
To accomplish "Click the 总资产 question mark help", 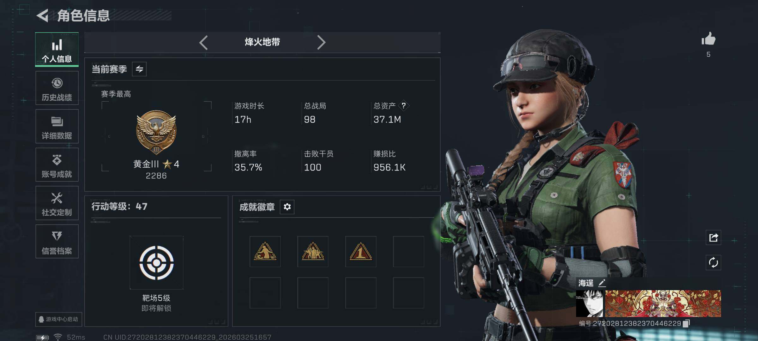I will tap(403, 106).
